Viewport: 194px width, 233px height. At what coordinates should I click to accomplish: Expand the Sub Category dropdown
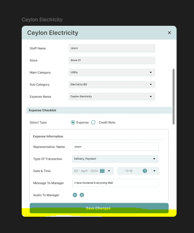(x=112, y=85)
